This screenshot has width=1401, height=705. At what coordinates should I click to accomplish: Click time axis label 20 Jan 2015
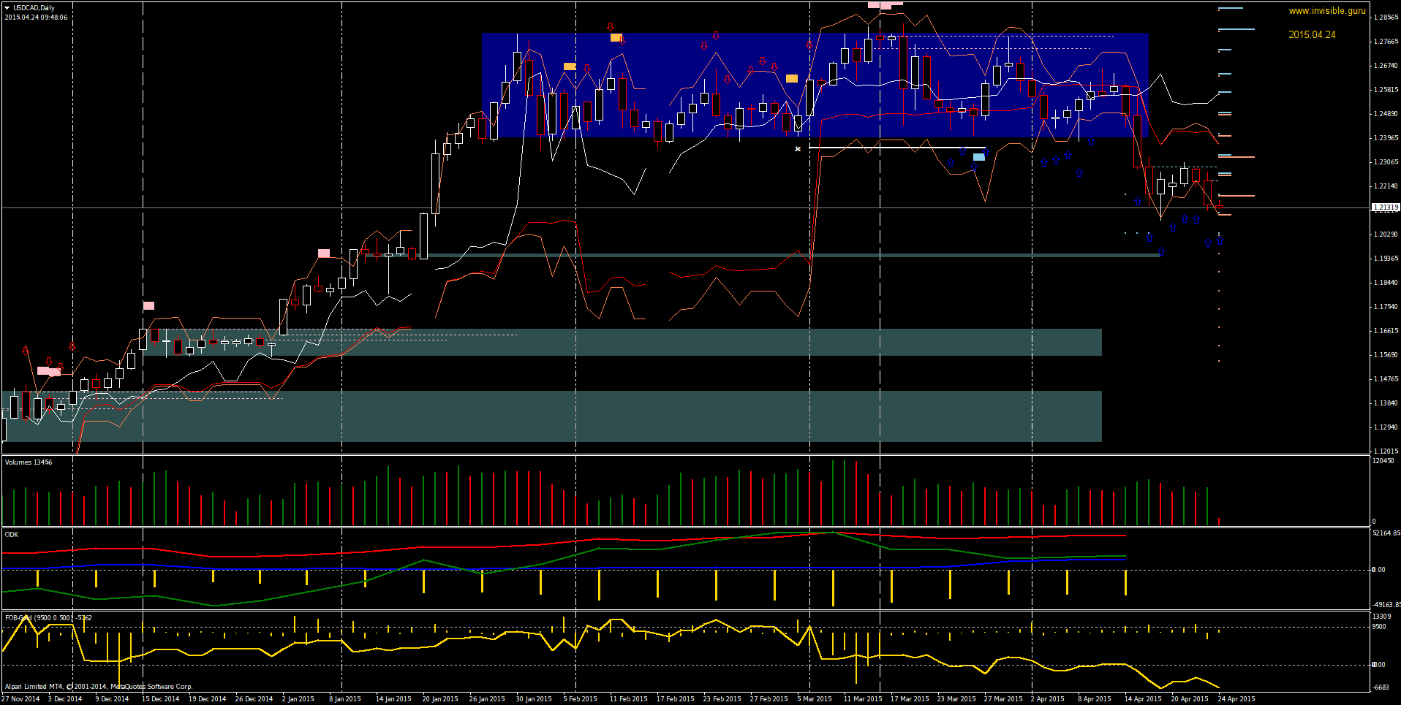[440, 699]
